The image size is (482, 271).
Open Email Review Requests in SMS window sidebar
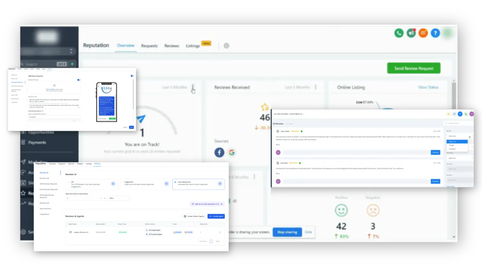pyautogui.click(x=17, y=86)
